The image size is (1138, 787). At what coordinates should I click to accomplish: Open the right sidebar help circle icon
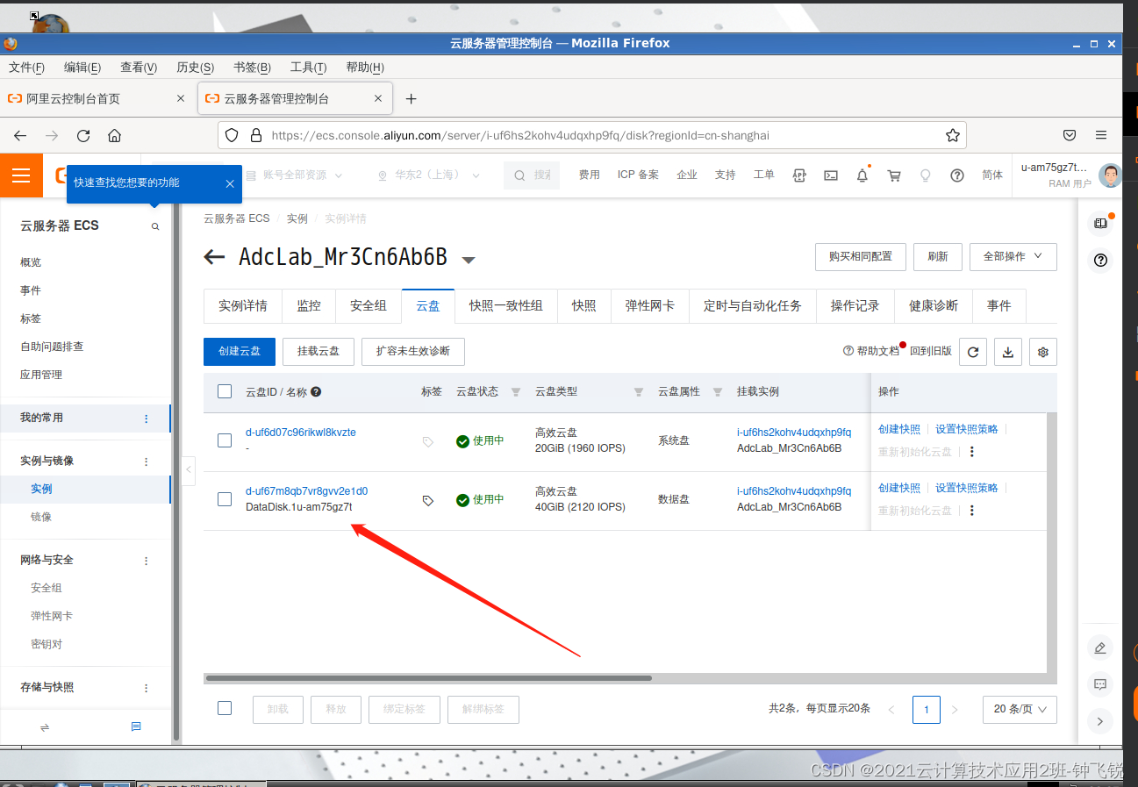(1100, 260)
